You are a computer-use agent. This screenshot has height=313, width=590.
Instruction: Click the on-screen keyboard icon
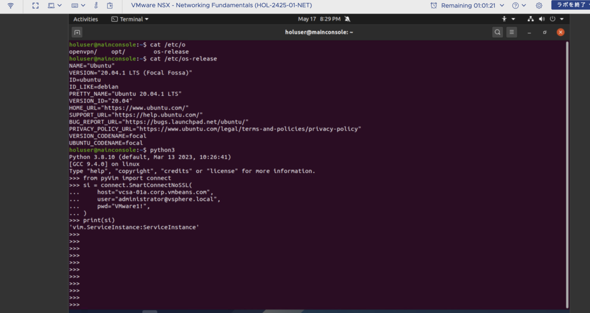click(75, 6)
